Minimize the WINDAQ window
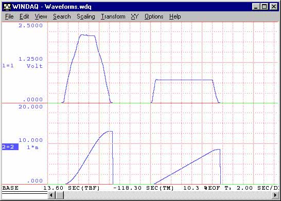Screen dimensions: 281x201 (x=256, y=7)
